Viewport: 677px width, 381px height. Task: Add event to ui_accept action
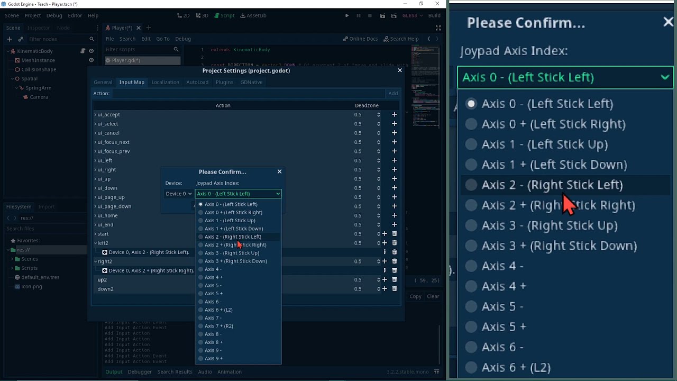pos(394,114)
